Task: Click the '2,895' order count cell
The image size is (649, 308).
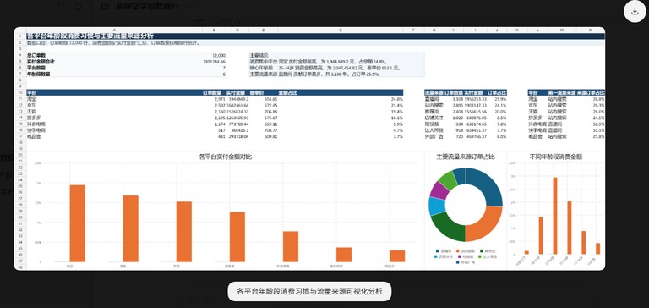Action: (458, 105)
